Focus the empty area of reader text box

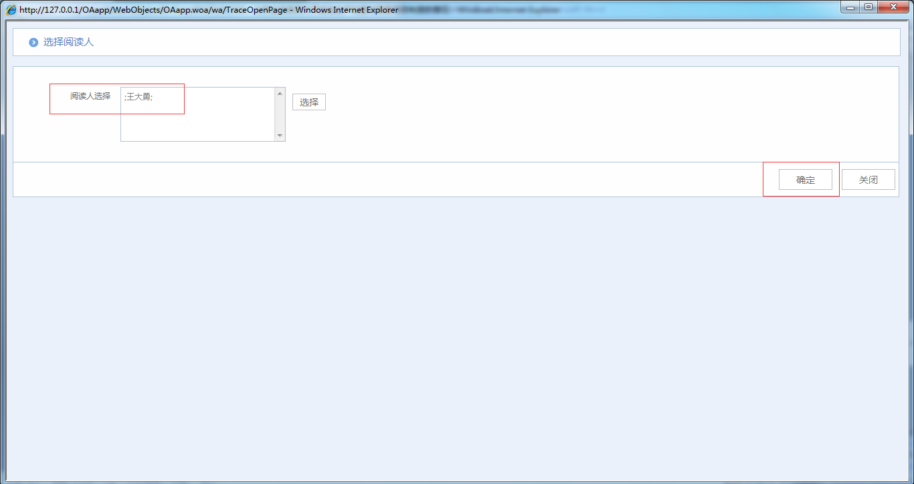pos(197,124)
